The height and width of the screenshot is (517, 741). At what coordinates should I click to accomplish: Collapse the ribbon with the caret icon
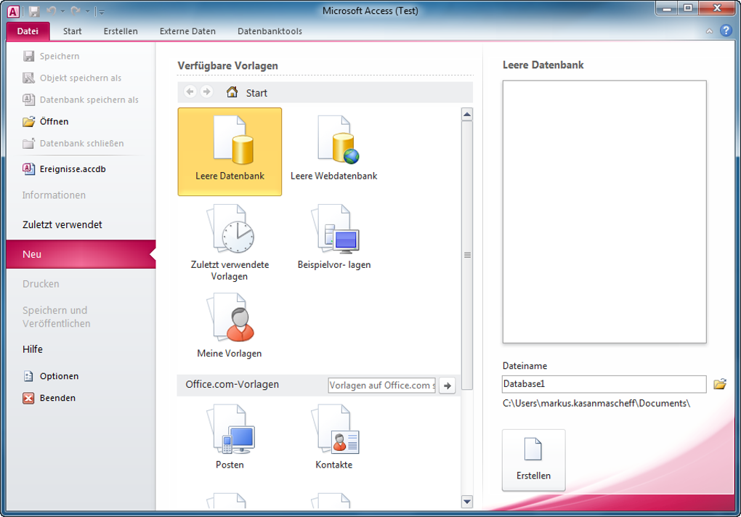pyautogui.click(x=709, y=31)
